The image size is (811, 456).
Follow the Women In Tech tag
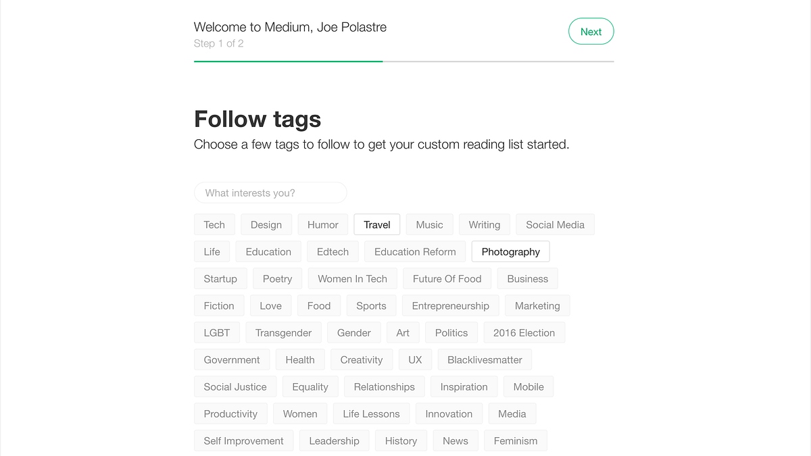[352, 279]
